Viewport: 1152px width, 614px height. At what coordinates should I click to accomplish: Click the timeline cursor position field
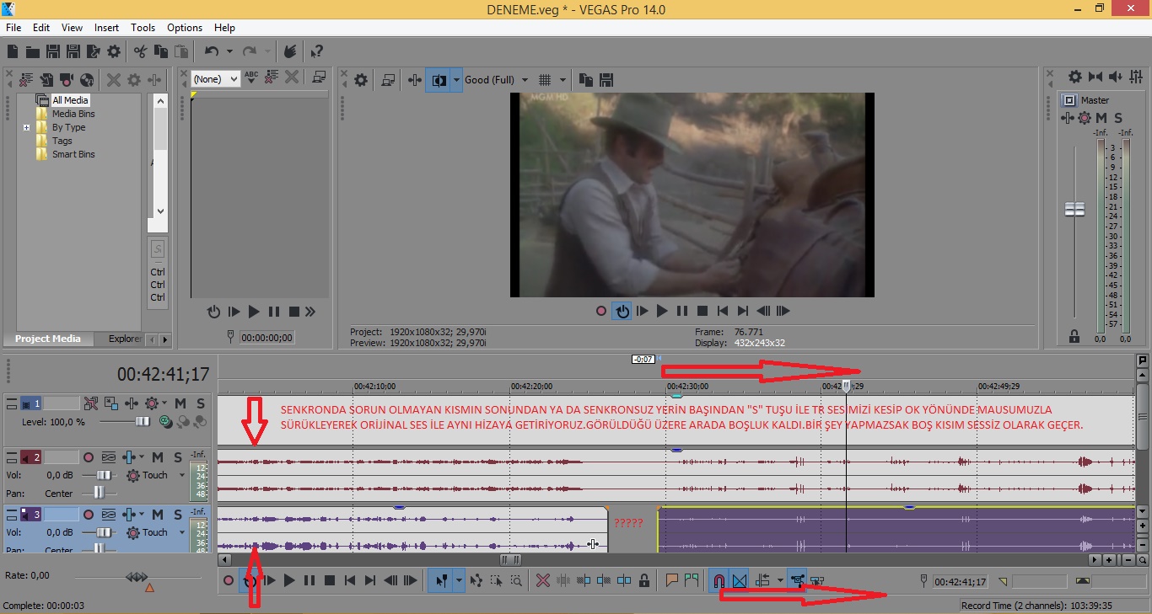[x=961, y=581]
